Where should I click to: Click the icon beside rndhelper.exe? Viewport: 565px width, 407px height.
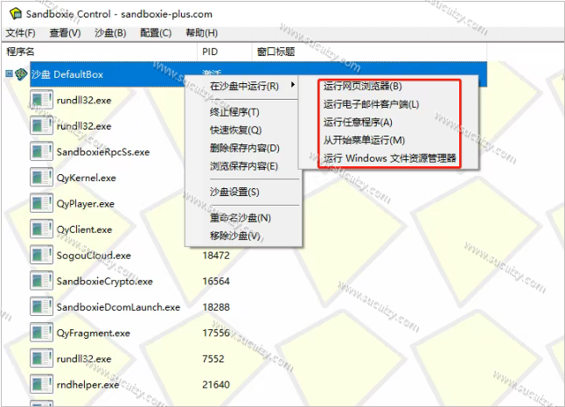click(41, 384)
